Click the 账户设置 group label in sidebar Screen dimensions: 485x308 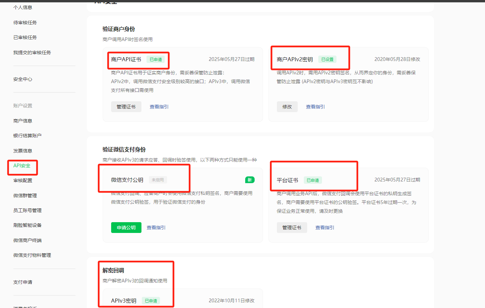pyautogui.click(x=23, y=106)
